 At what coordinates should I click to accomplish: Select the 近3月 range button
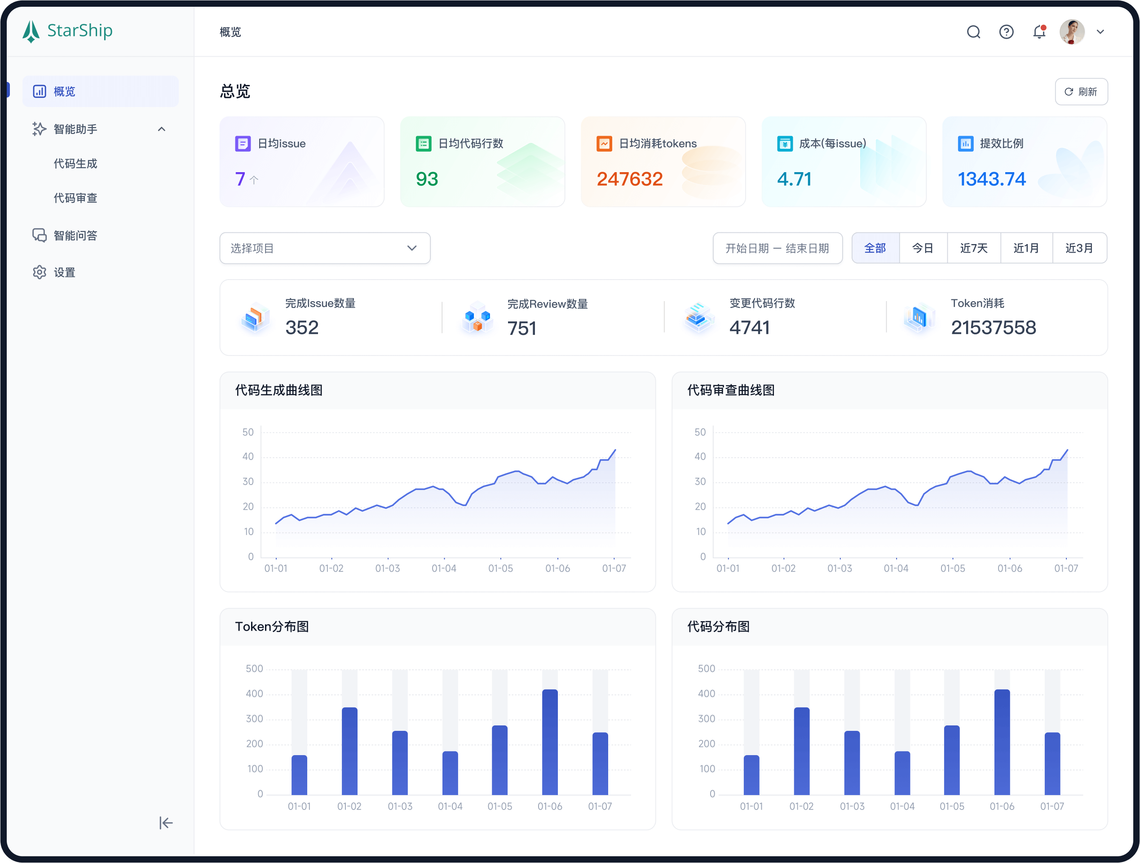pyautogui.click(x=1079, y=248)
